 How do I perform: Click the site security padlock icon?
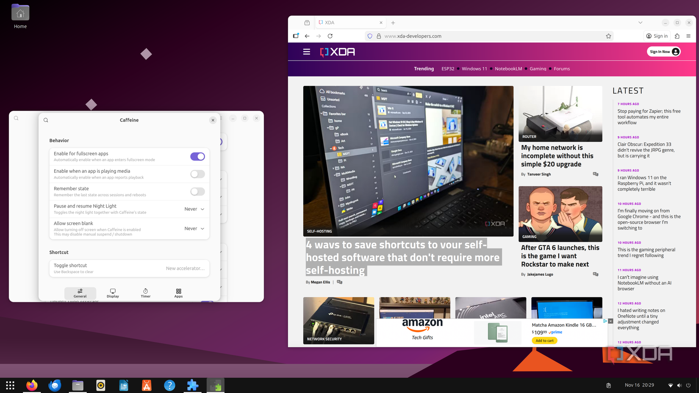click(x=379, y=36)
